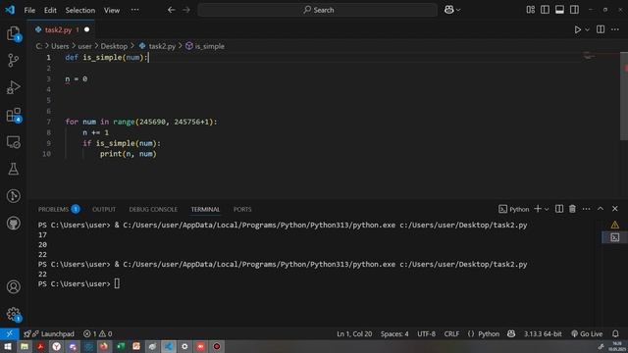
Task: Click Ln 1, Col 20 cursor position
Action: pos(354,333)
